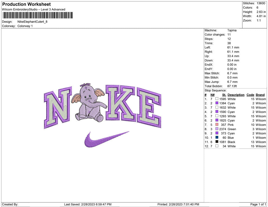Select the blue swatch in stop row 10

tap(217, 137)
